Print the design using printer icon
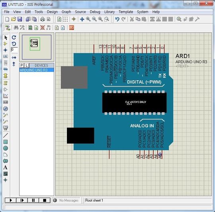215x212 pixels. pyautogui.click(x=43, y=19)
